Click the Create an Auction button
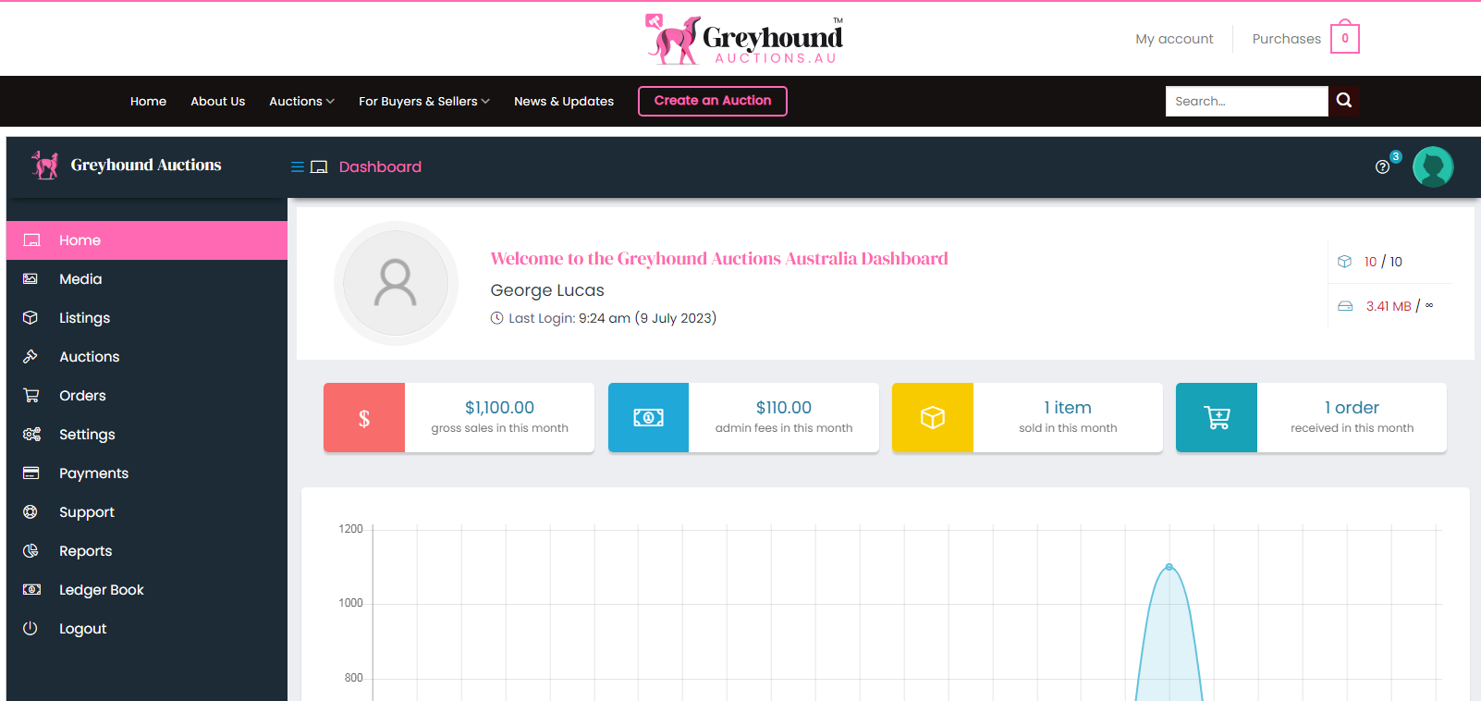1481x701 pixels. 713,101
